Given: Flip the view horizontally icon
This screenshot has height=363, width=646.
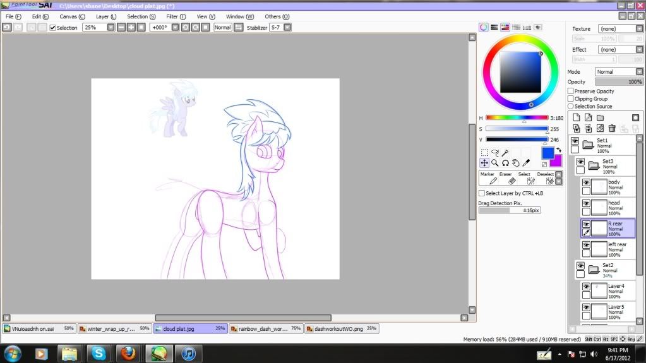Looking at the screenshot, I should [x=239, y=27].
